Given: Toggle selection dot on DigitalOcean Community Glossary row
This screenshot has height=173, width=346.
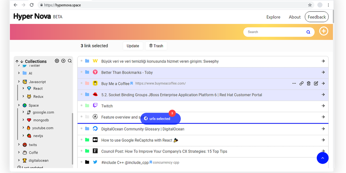Looking at the screenshot, I should (x=81, y=129).
